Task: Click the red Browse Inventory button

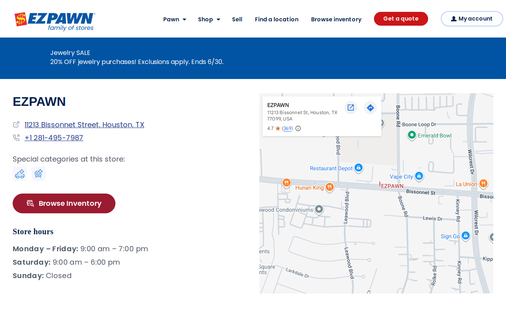Action: click(64, 203)
